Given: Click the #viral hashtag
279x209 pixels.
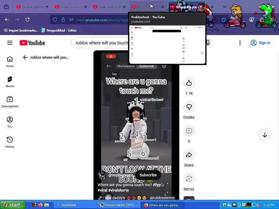Looking at the screenshot, I should (102, 190).
